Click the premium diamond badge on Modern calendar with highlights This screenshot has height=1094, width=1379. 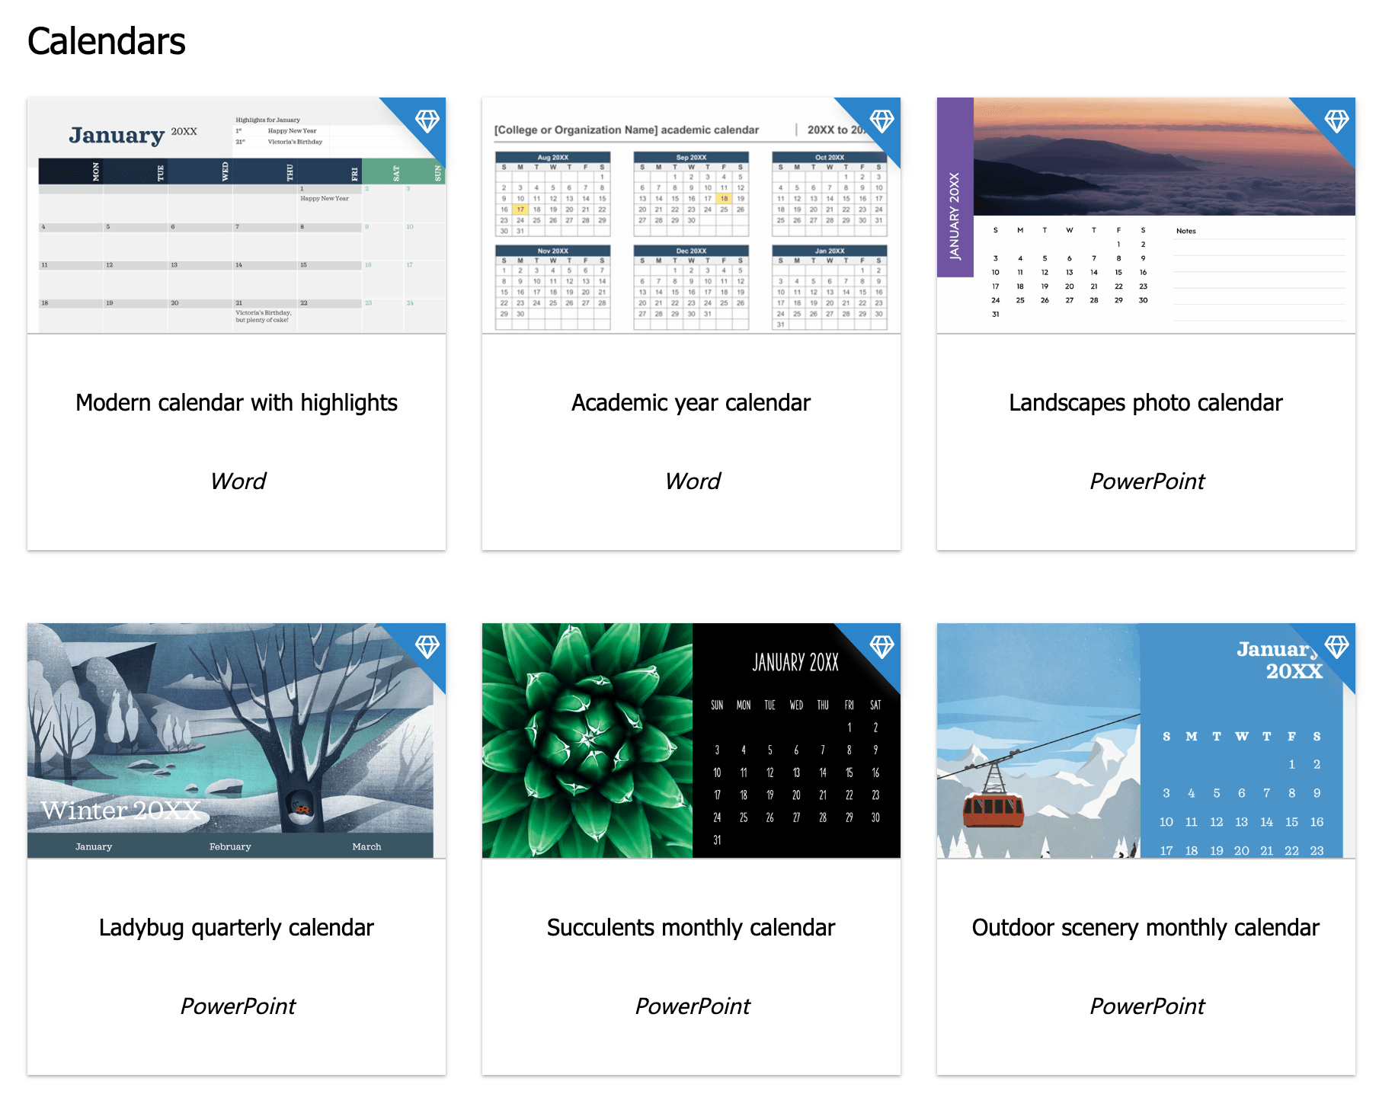427,123
